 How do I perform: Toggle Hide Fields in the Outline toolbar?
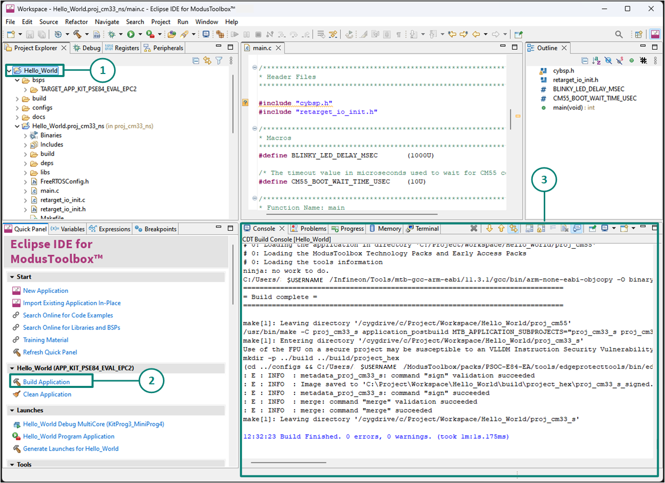(x=608, y=61)
